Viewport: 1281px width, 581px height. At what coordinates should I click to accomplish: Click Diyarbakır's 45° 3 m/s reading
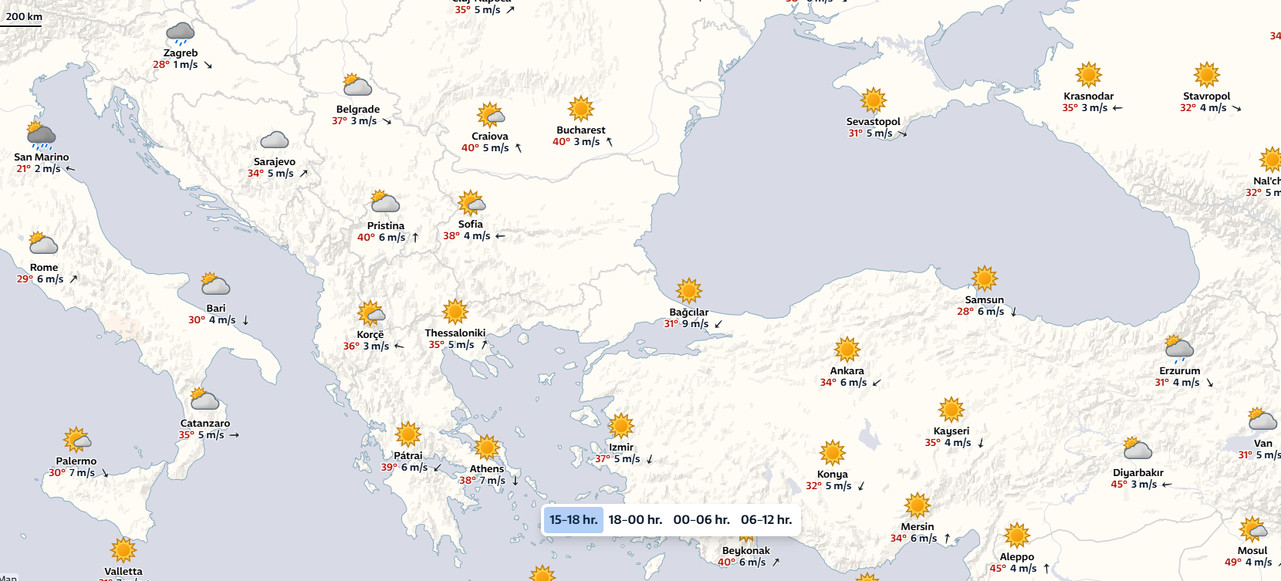[x=1134, y=485]
